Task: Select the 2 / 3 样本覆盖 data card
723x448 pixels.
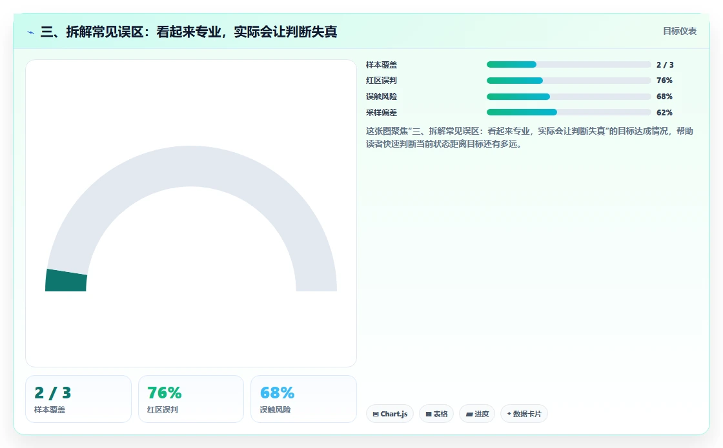Action: [78, 399]
